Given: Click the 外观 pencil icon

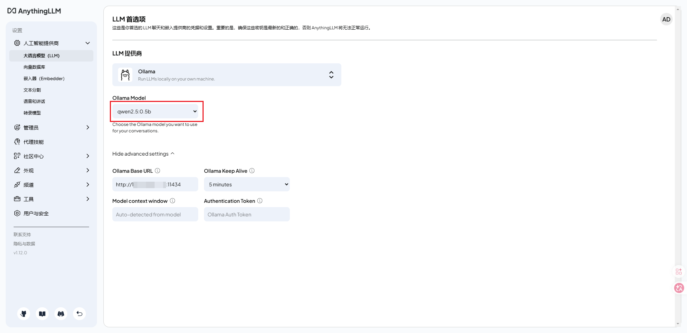Looking at the screenshot, I should pos(17,170).
